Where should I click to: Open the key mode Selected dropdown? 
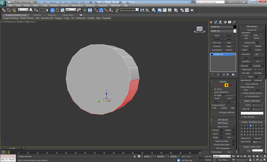point(222,156)
